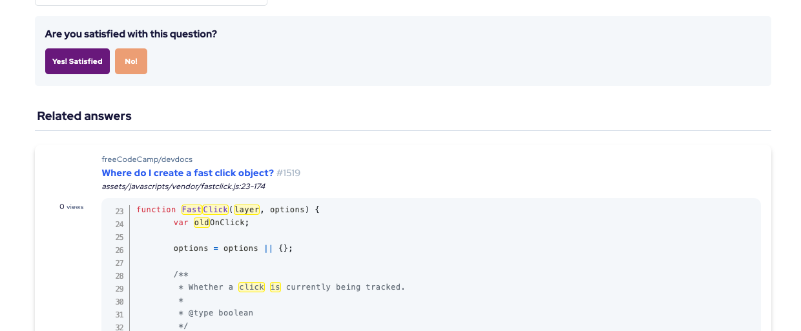Image resolution: width=801 pixels, height=331 pixels.
Task: Click the empty input field at top
Action: point(151,3)
